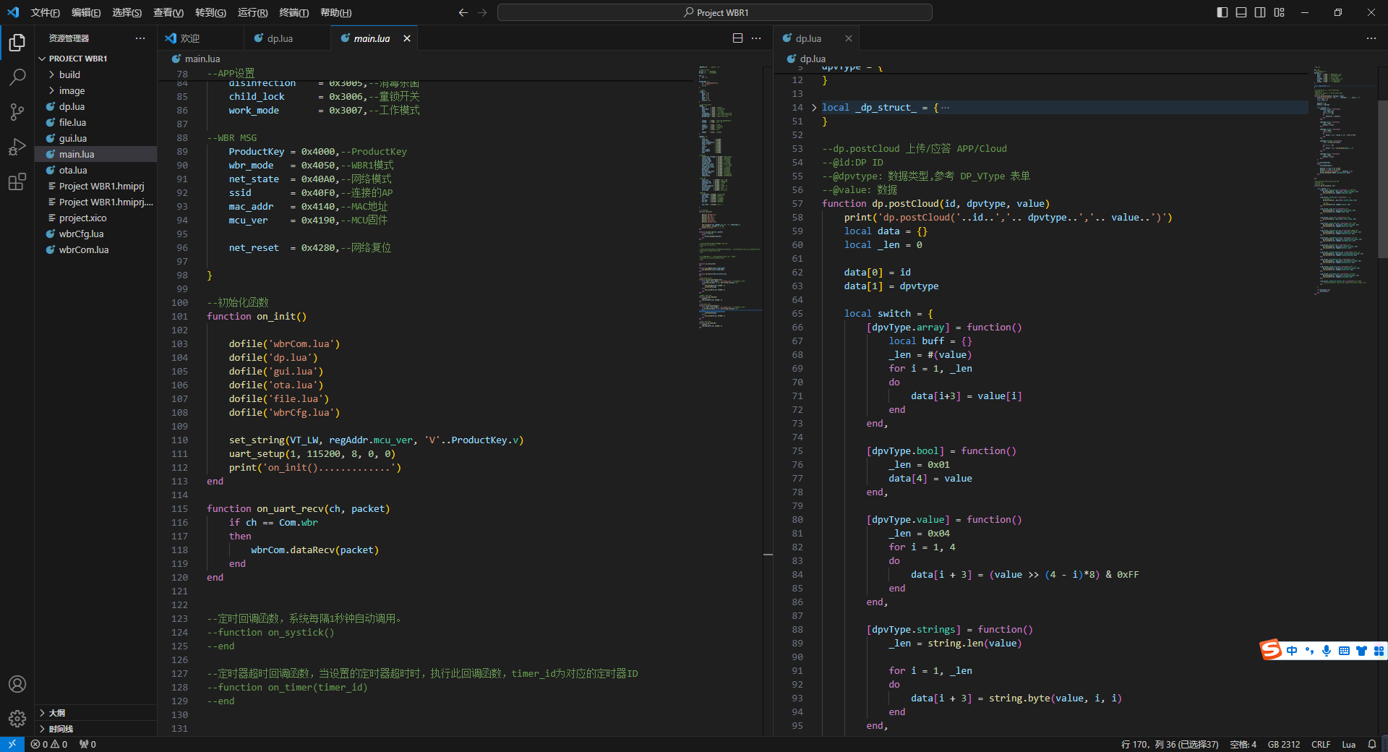Change language mode via Lua
Viewport: 1388px width, 752px height.
[1349, 744]
